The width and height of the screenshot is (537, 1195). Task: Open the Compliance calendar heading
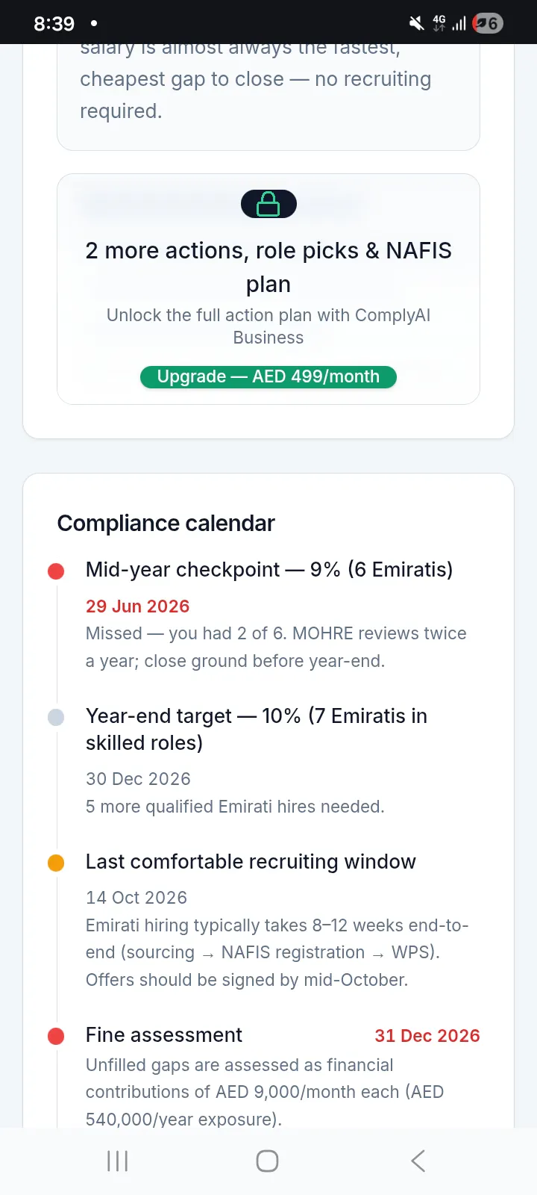[x=166, y=523]
